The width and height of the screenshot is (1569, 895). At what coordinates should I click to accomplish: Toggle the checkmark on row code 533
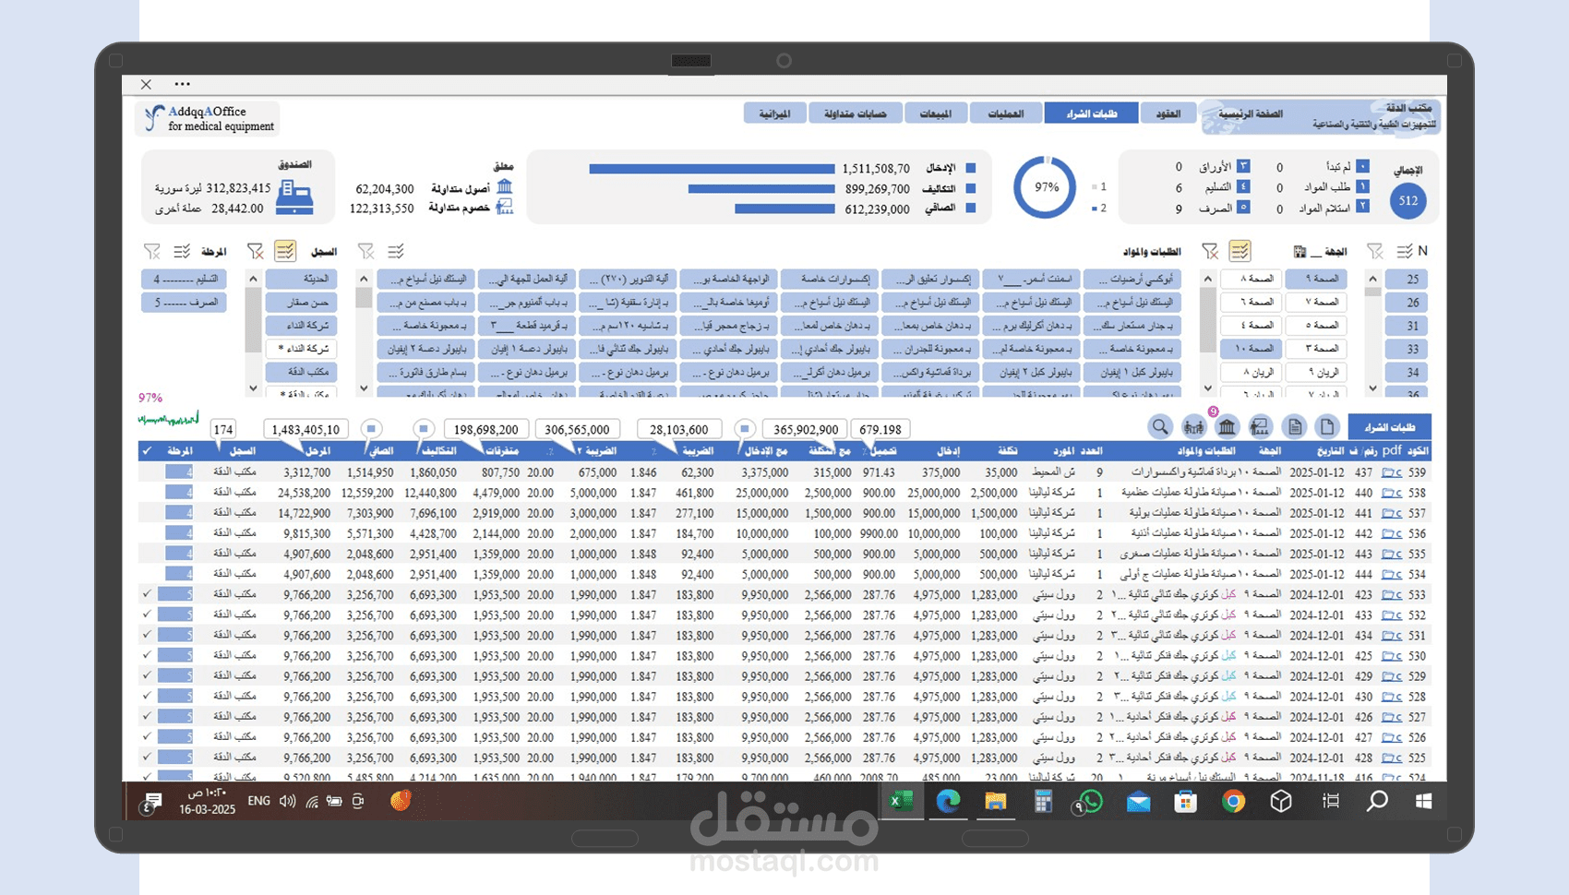pyautogui.click(x=147, y=594)
